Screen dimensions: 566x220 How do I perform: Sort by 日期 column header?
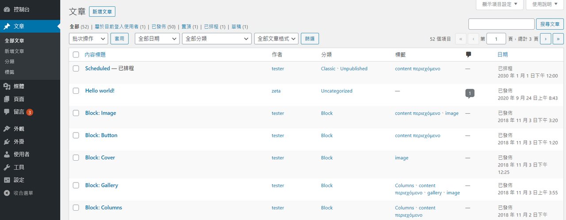503,55
